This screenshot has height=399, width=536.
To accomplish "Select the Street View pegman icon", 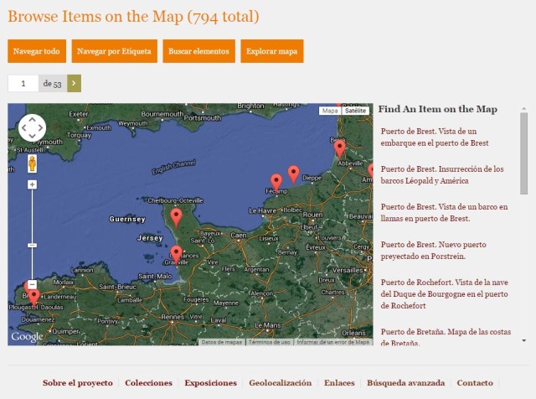I will [32, 163].
